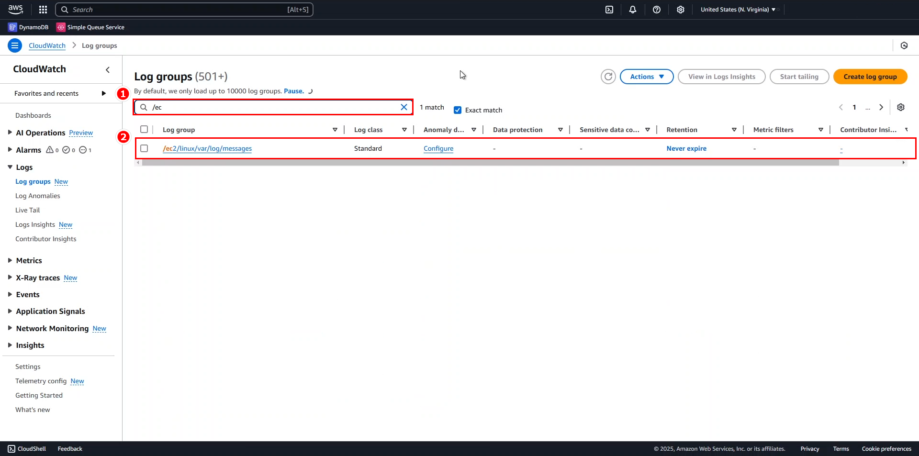The image size is (919, 456).
Task: Open the /ec2/linux/var/log/messages log group link
Action: click(207, 148)
